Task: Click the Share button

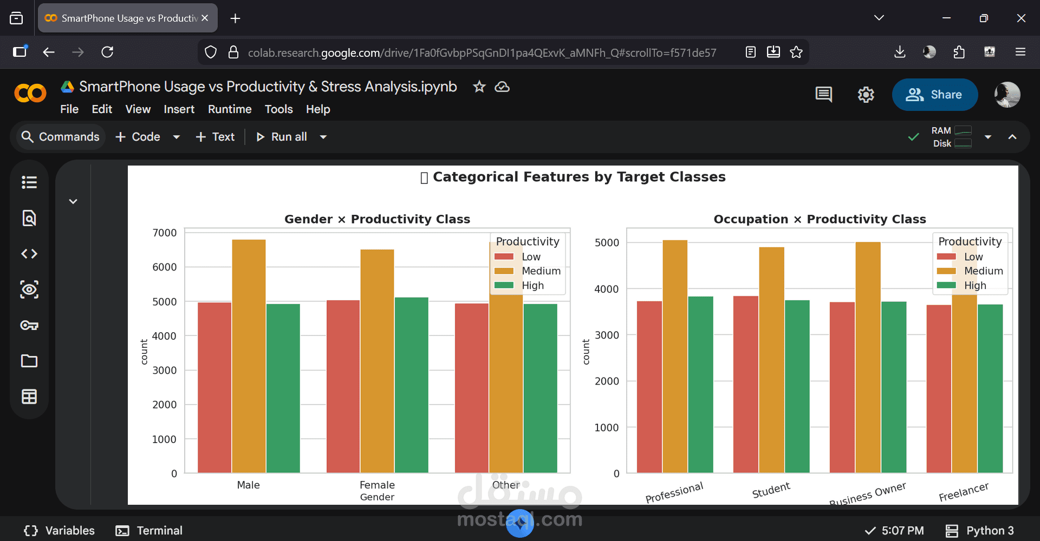Action: point(934,95)
